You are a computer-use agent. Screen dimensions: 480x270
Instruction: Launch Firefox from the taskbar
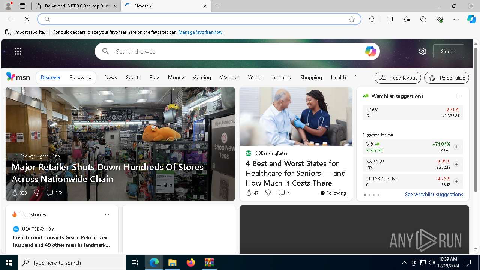pos(190,262)
